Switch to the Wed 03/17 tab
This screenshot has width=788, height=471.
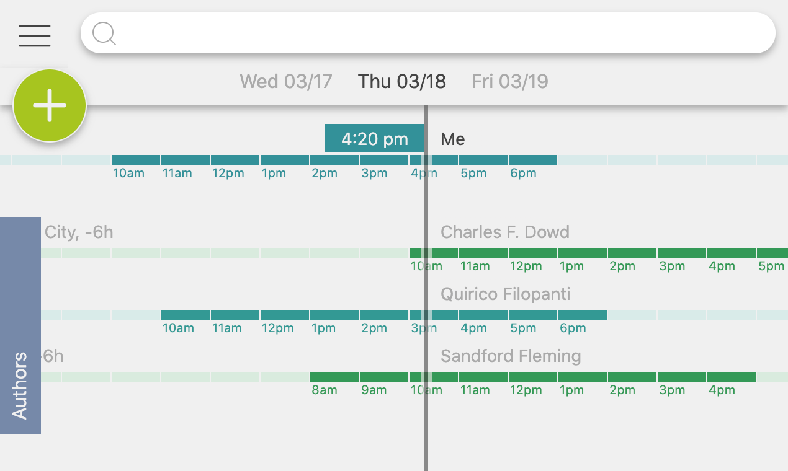286,81
